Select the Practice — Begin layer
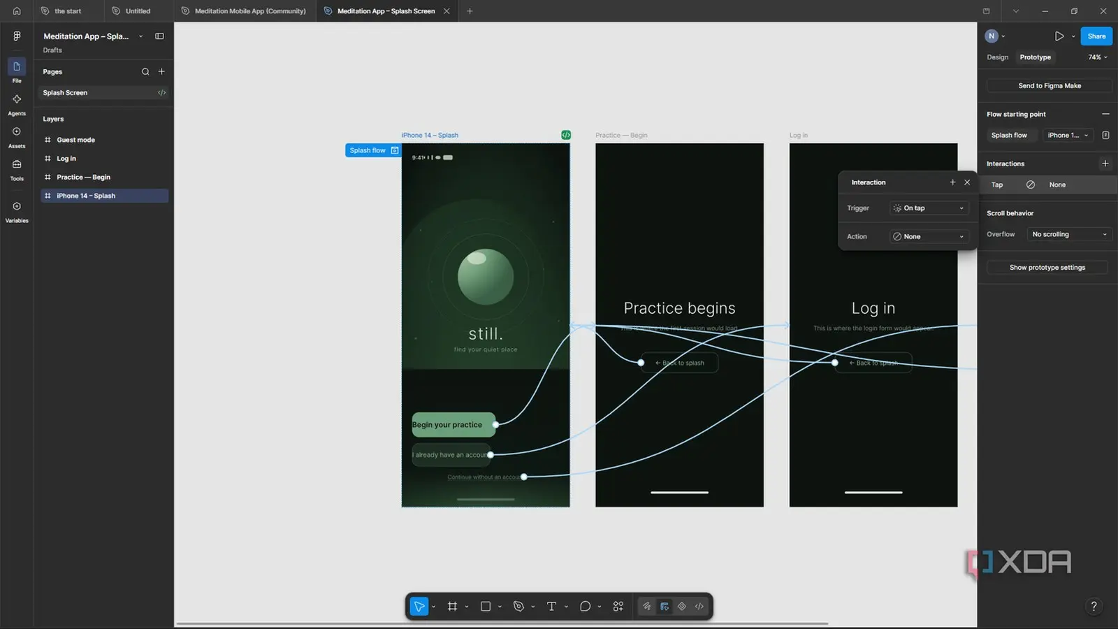Image resolution: width=1118 pixels, height=629 pixels. (104, 177)
